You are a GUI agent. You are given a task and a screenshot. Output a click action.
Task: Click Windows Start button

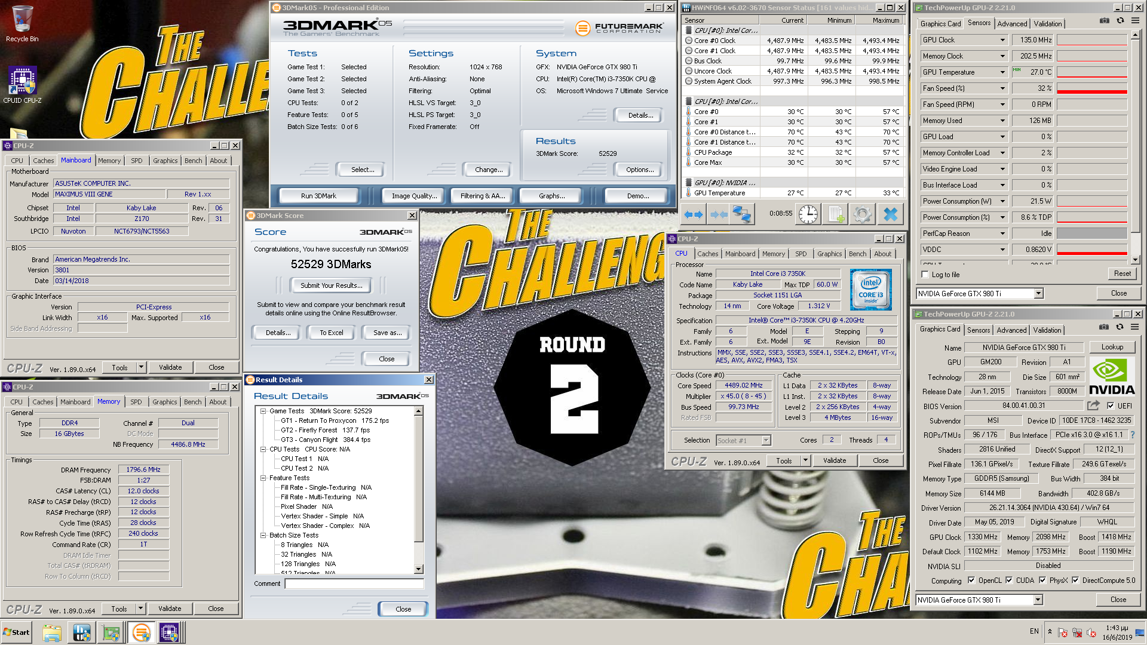click(16, 632)
